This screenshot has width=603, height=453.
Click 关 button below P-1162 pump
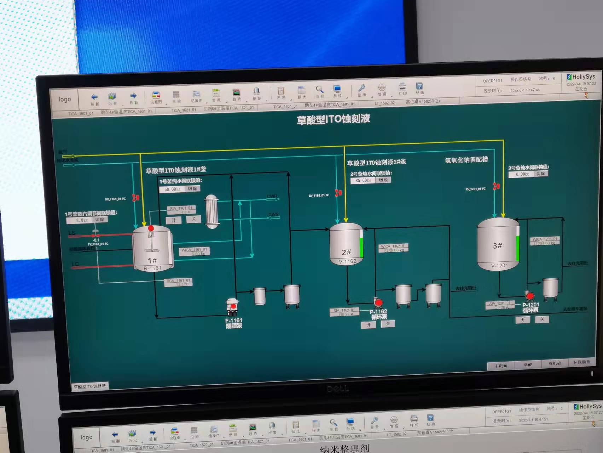tap(388, 324)
